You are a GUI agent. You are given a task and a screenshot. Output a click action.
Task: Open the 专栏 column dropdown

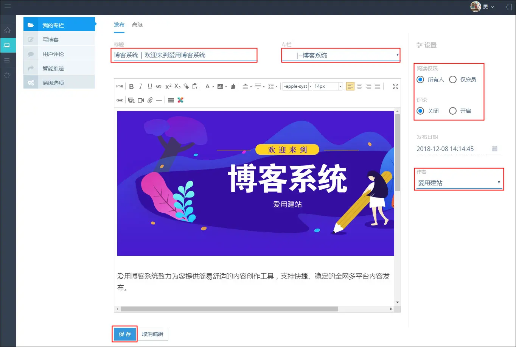pyautogui.click(x=340, y=55)
